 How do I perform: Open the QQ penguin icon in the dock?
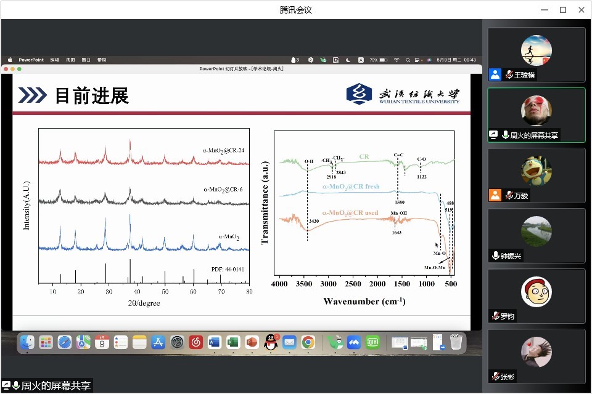pos(270,342)
